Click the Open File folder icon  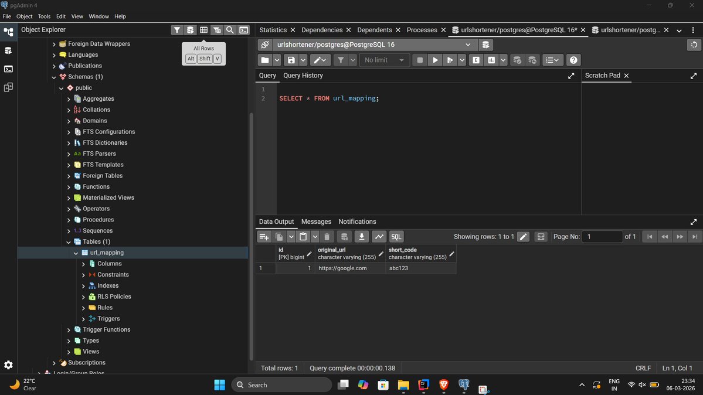(x=265, y=60)
